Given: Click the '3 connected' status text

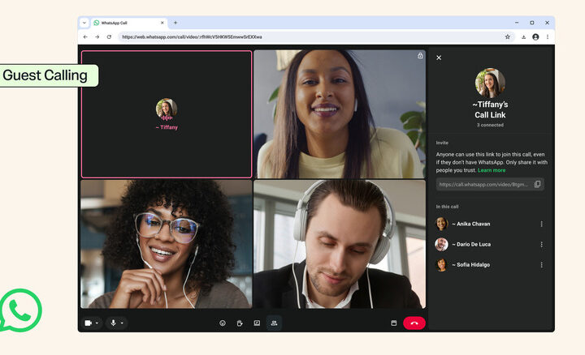Looking at the screenshot, I should click(490, 125).
